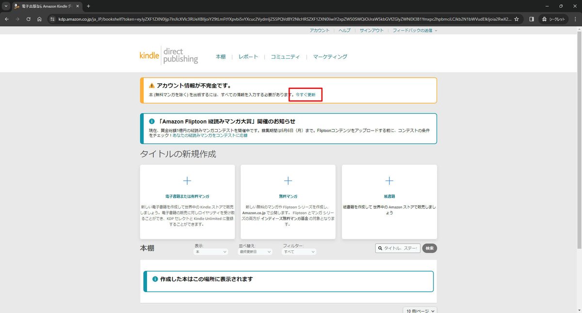Click the browser forward arrow

click(18, 19)
